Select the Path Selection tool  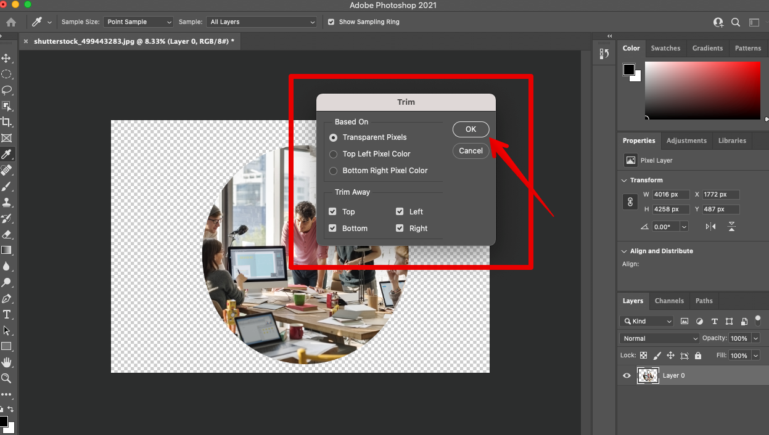6,330
